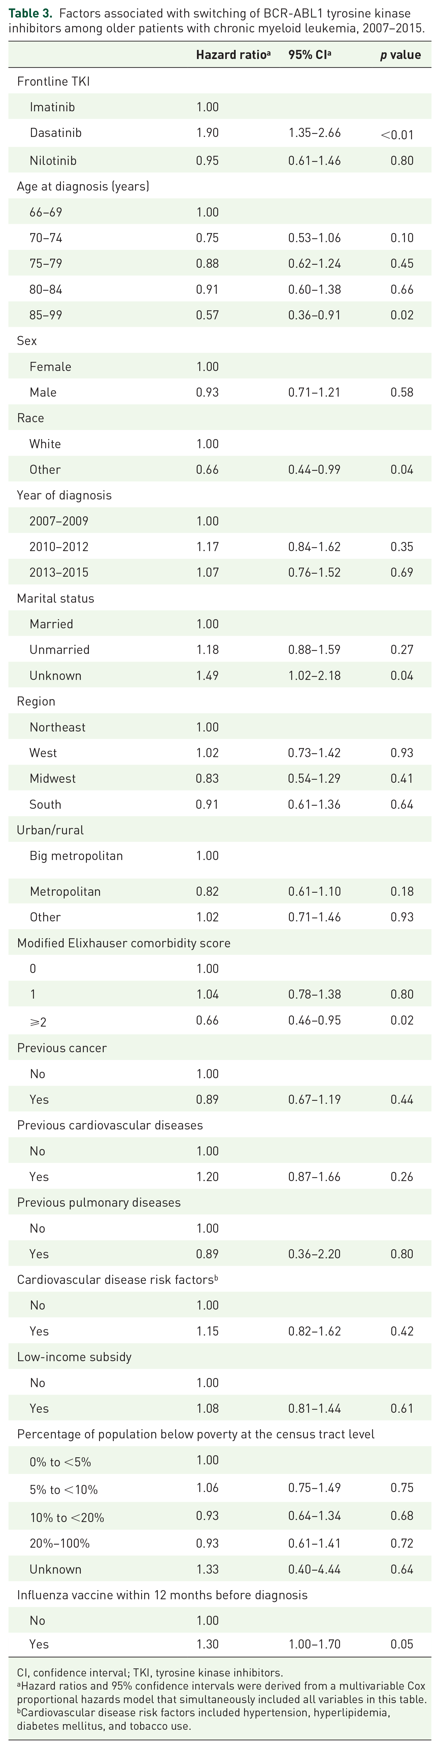Image resolution: width=440 pixels, height=1749 pixels.
Task: Click the 85–99 age group row
Action: (219, 315)
